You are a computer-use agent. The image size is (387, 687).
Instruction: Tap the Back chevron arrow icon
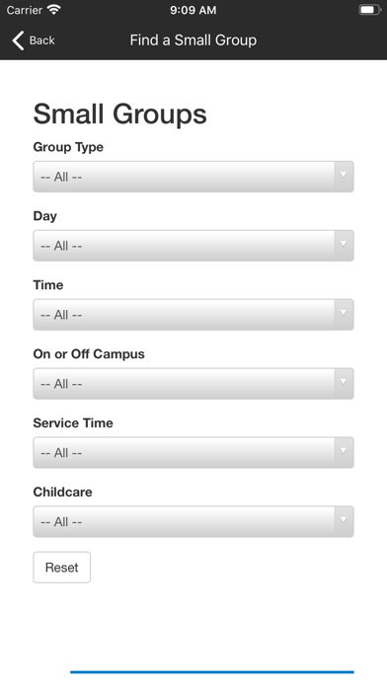18,40
